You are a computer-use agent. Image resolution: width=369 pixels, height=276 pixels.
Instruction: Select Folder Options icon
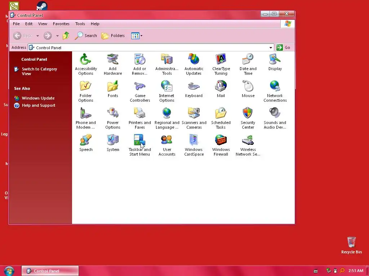point(86,91)
